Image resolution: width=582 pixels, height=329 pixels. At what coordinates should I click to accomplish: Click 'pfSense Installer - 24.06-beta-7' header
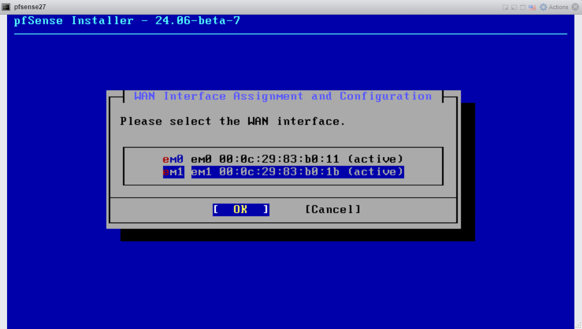point(127,21)
